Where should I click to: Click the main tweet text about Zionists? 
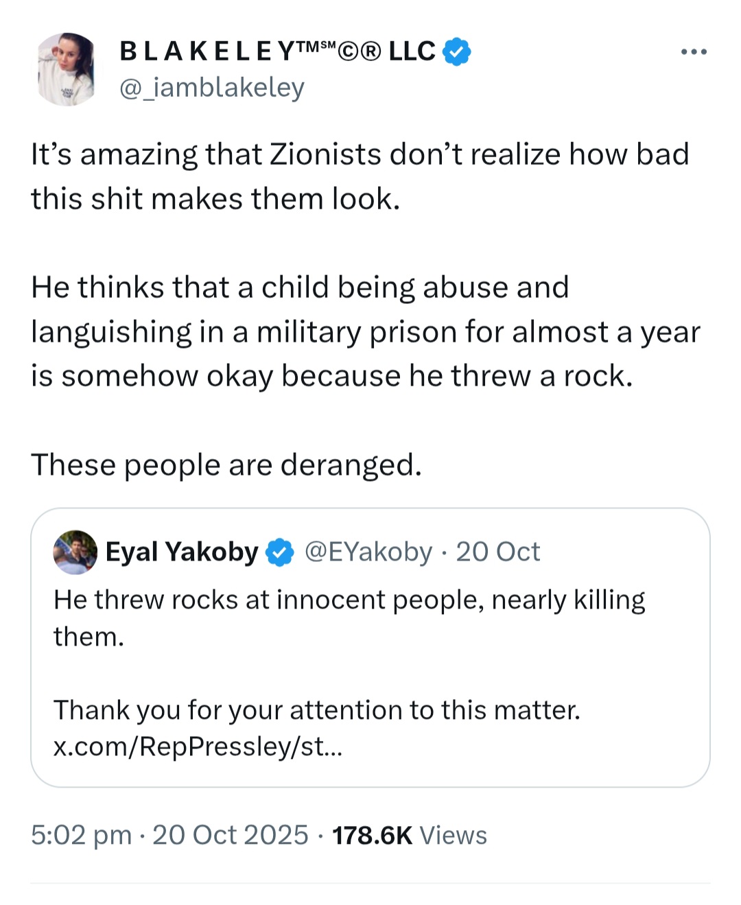360,176
